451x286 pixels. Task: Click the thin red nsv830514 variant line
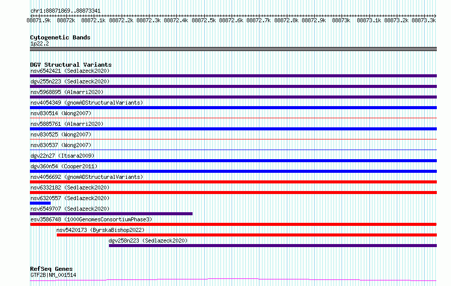tap(233, 118)
